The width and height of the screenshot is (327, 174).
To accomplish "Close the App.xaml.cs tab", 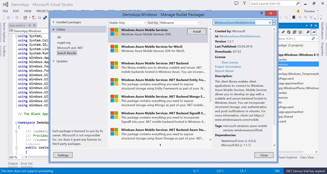I will point(34,25).
